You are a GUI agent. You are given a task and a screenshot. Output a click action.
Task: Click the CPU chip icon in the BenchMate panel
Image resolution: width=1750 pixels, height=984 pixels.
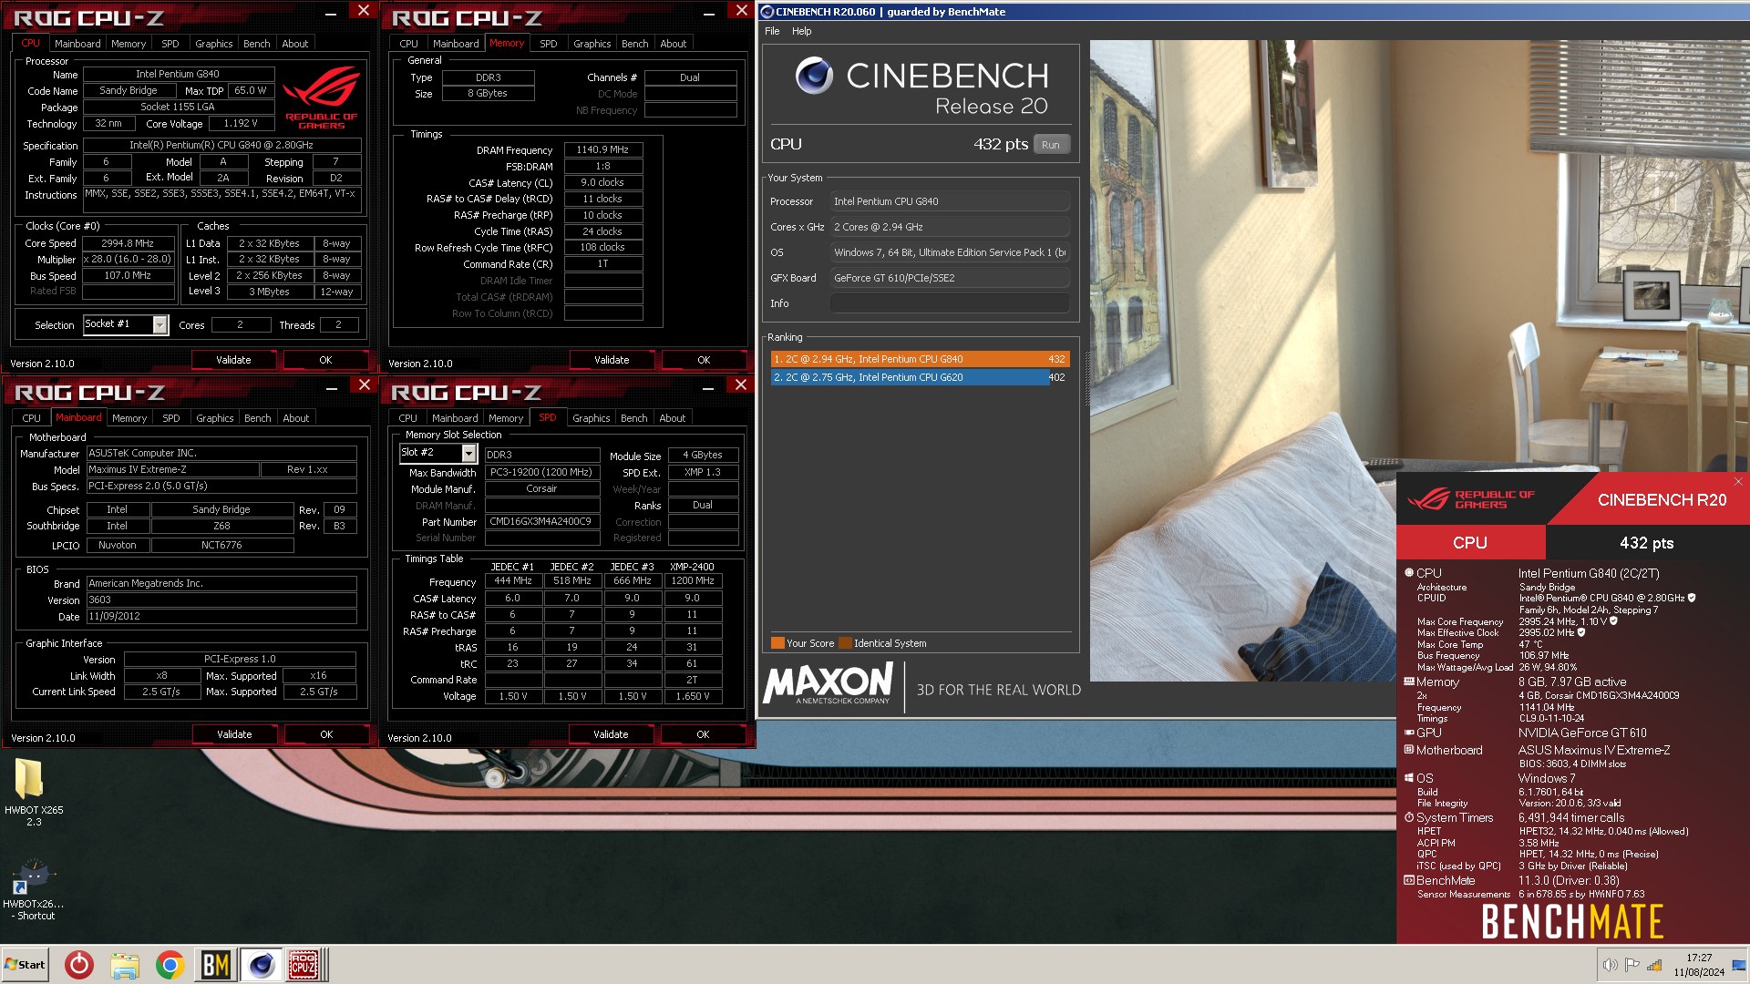click(x=1409, y=573)
